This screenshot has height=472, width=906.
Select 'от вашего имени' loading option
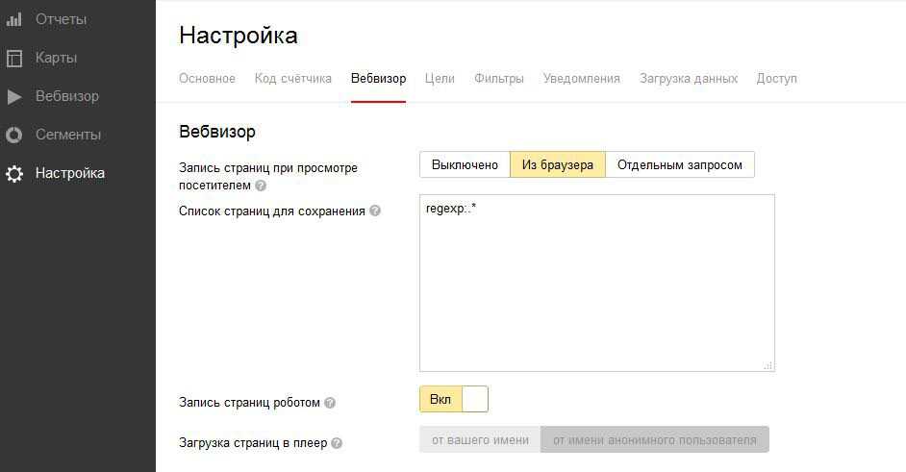(x=480, y=440)
